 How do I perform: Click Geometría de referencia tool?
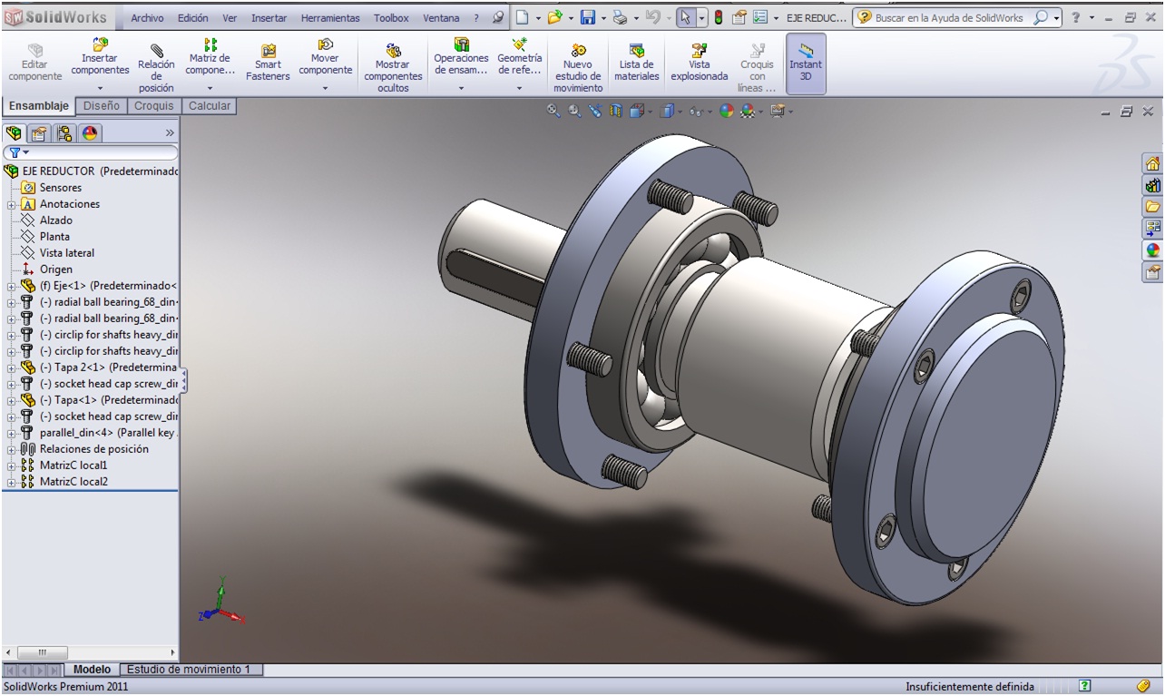tap(519, 64)
